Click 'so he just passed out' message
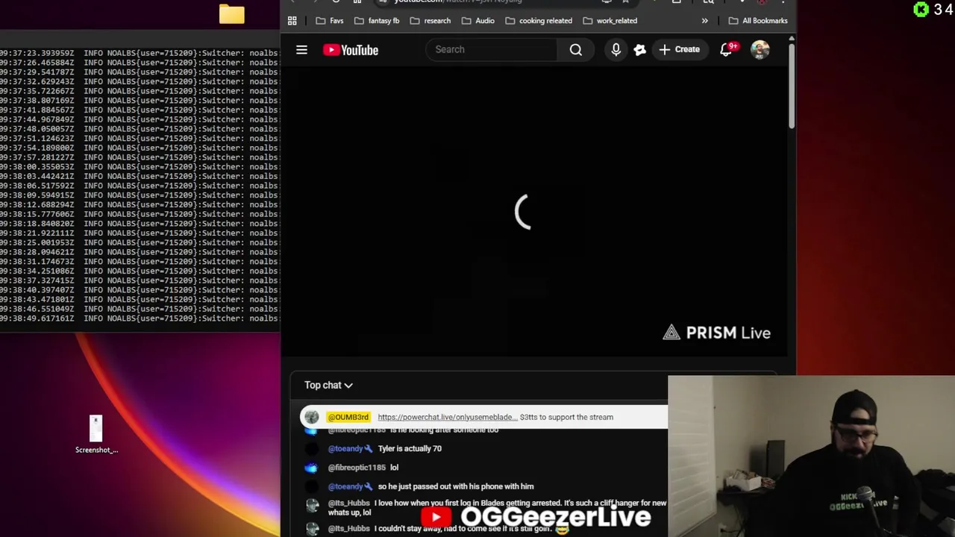This screenshot has width=955, height=537. pos(456,486)
